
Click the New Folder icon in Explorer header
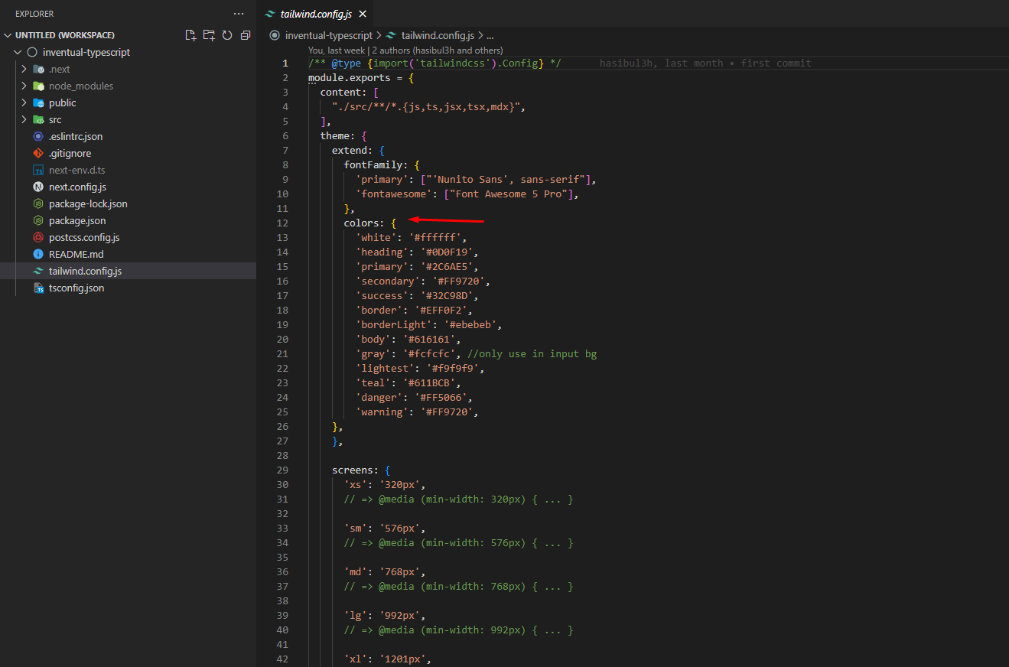click(209, 35)
